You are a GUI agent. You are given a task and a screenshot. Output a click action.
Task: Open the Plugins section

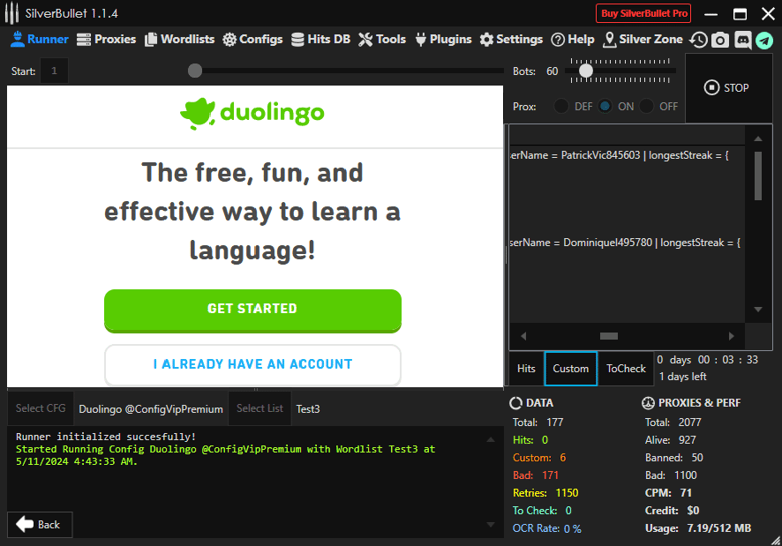pos(443,40)
